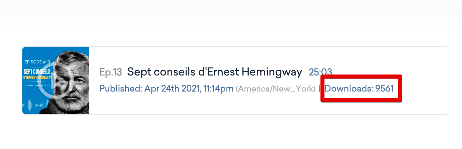The width and height of the screenshot is (462, 149).
Task: Click the word Downloads in the stats
Action: (349, 89)
